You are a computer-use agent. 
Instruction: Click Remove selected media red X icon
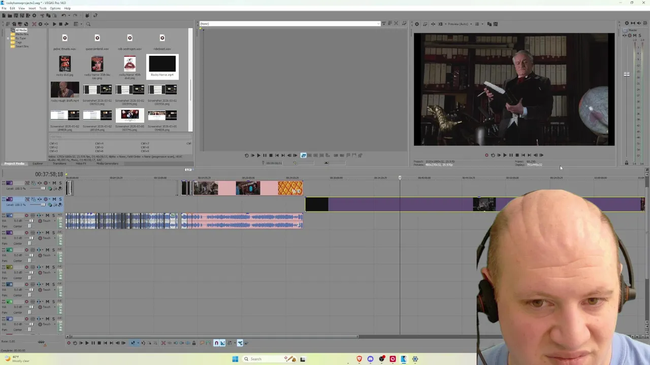tap(34, 24)
